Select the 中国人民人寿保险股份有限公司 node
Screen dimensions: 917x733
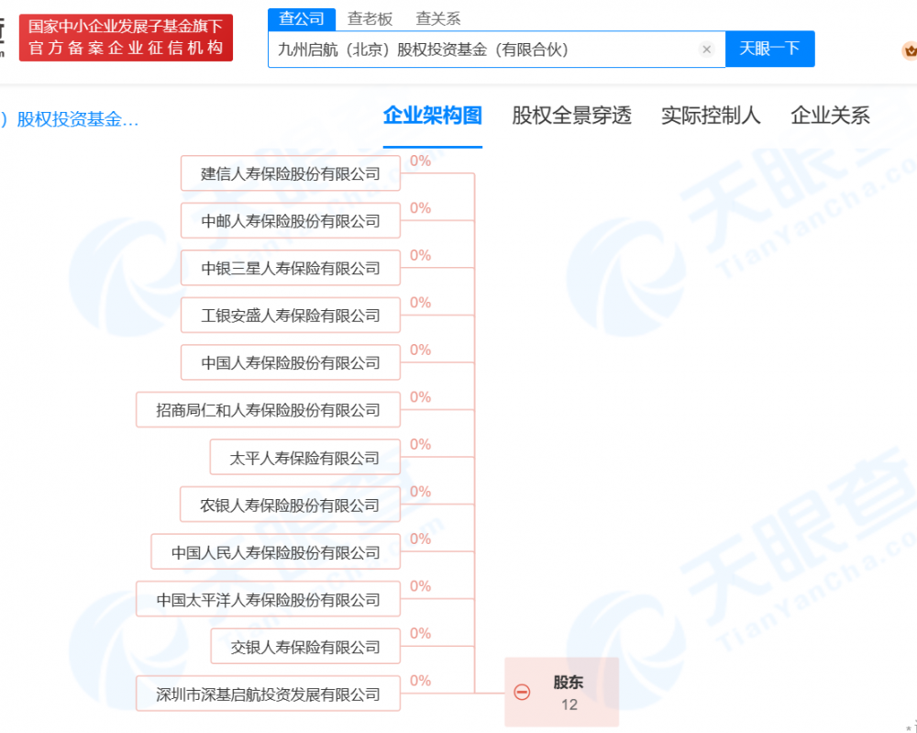pyautogui.click(x=275, y=551)
